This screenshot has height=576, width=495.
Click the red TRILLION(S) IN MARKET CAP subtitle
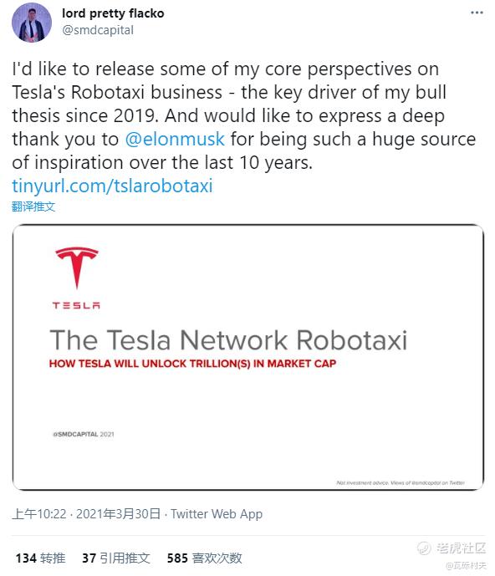point(192,364)
